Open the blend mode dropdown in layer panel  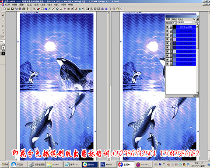click(171, 23)
